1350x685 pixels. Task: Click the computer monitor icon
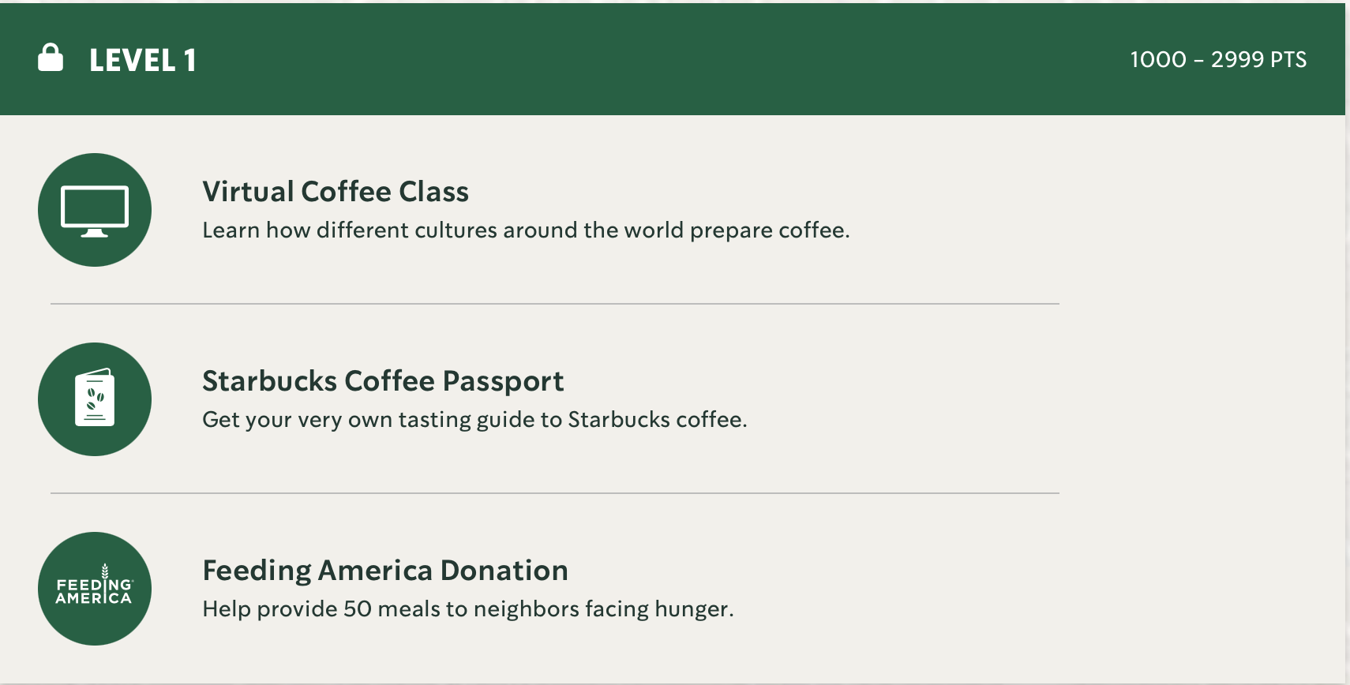point(95,211)
